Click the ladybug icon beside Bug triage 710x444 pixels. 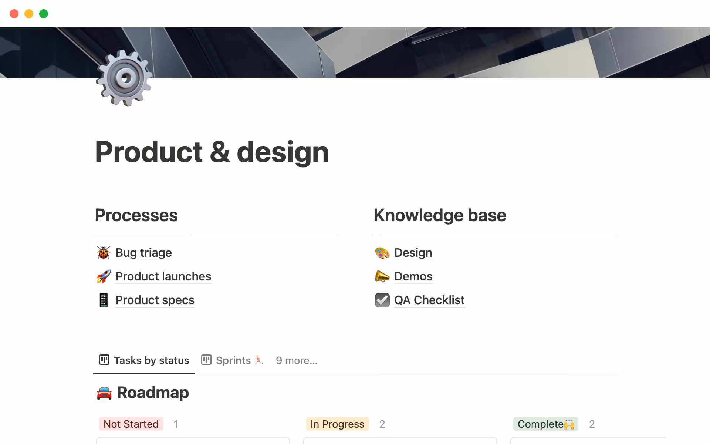(x=104, y=253)
